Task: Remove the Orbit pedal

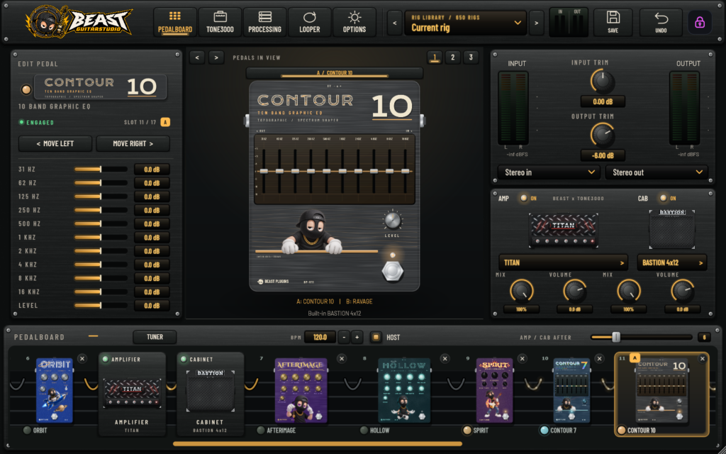Action: coord(82,358)
